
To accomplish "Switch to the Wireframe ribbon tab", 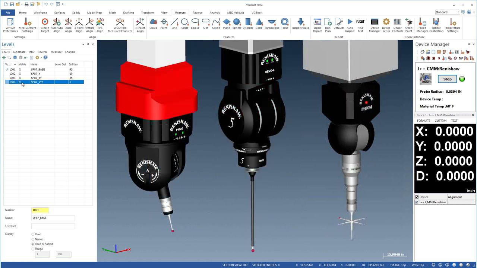I will [x=40, y=13].
